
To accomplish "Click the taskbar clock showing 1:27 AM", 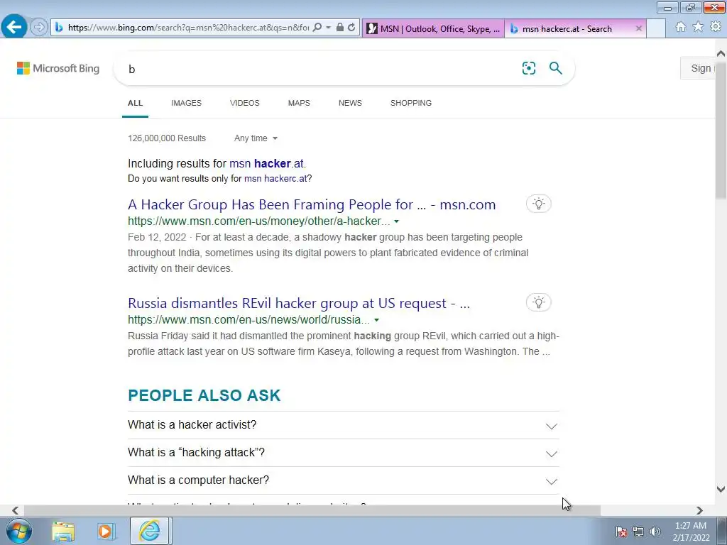I will tap(691, 532).
